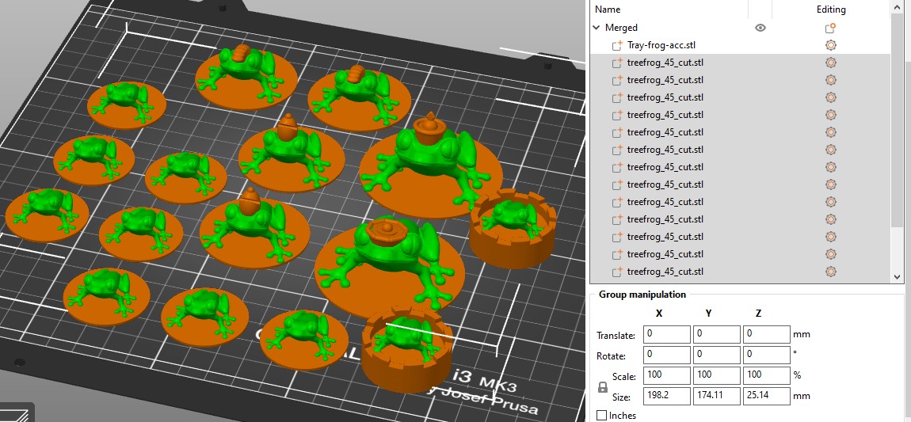Click the Translate Y field

[716, 334]
